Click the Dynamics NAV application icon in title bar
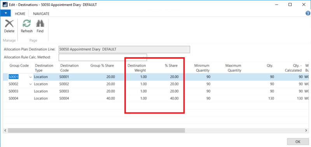Screen dimensions: 311x147 5,4
